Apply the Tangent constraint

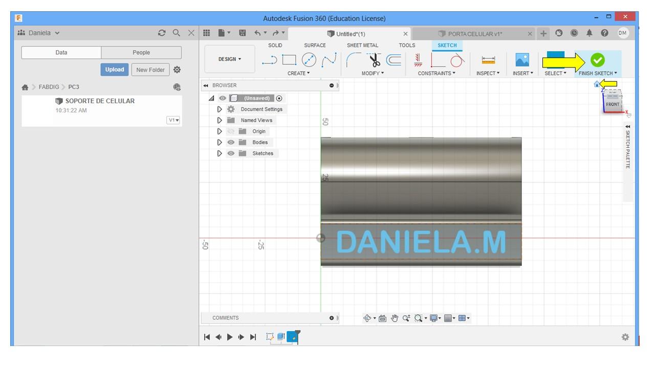pos(457,60)
